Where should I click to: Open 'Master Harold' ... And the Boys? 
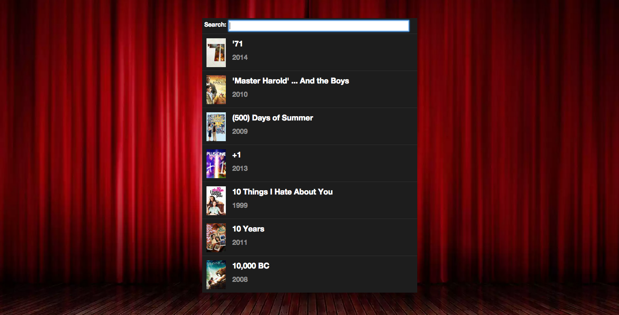click(x=290, y=80)
